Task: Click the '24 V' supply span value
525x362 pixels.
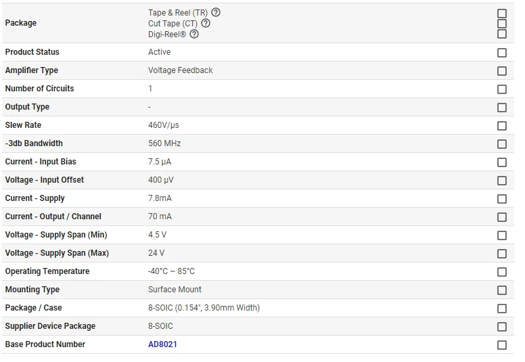Action: pos(156,253)
